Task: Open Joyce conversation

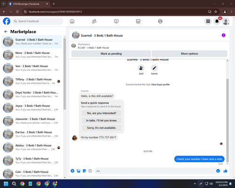Action: coord(31,108)
